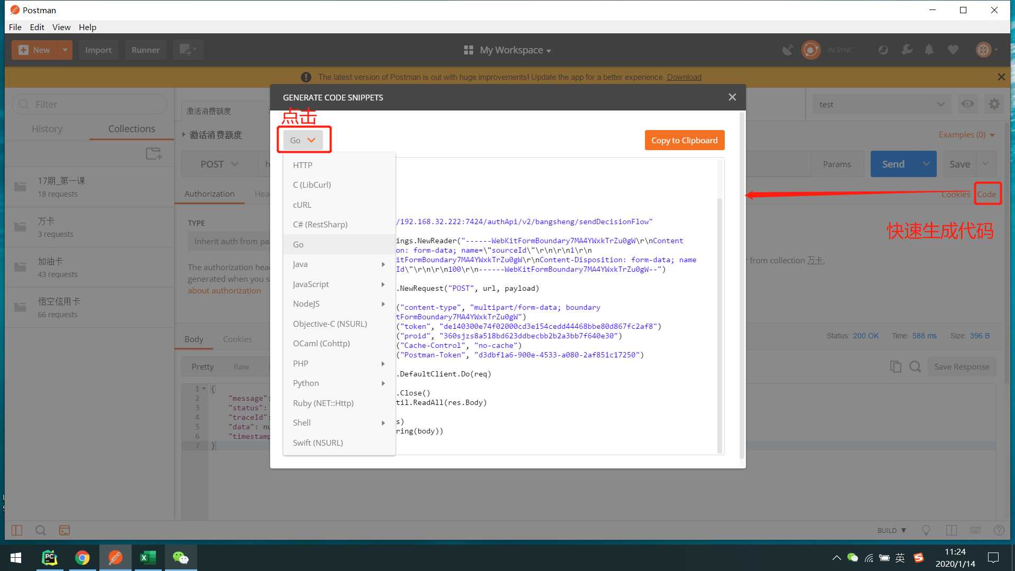The height and width of the screenshot is (571, 1015).
Task: Select the Java menu item
Action: click(300, 263)
